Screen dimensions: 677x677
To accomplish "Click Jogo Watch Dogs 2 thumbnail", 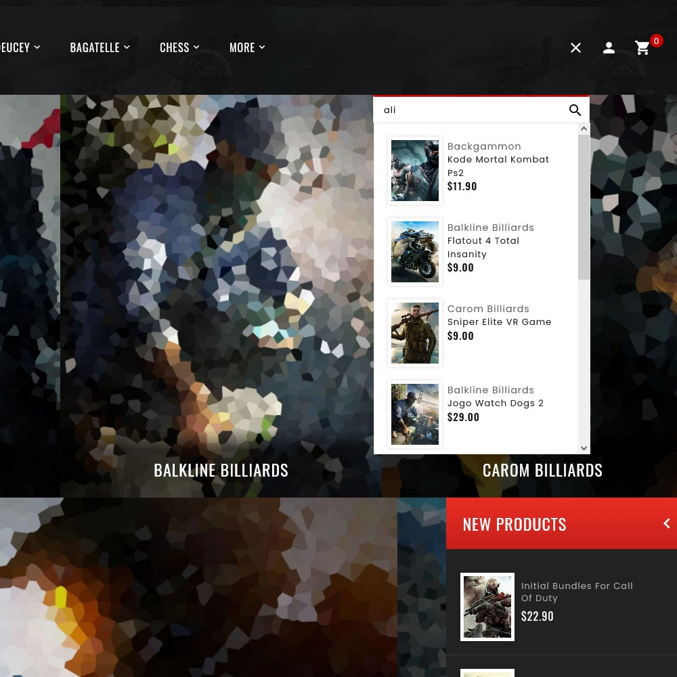I will coord(415,414).
